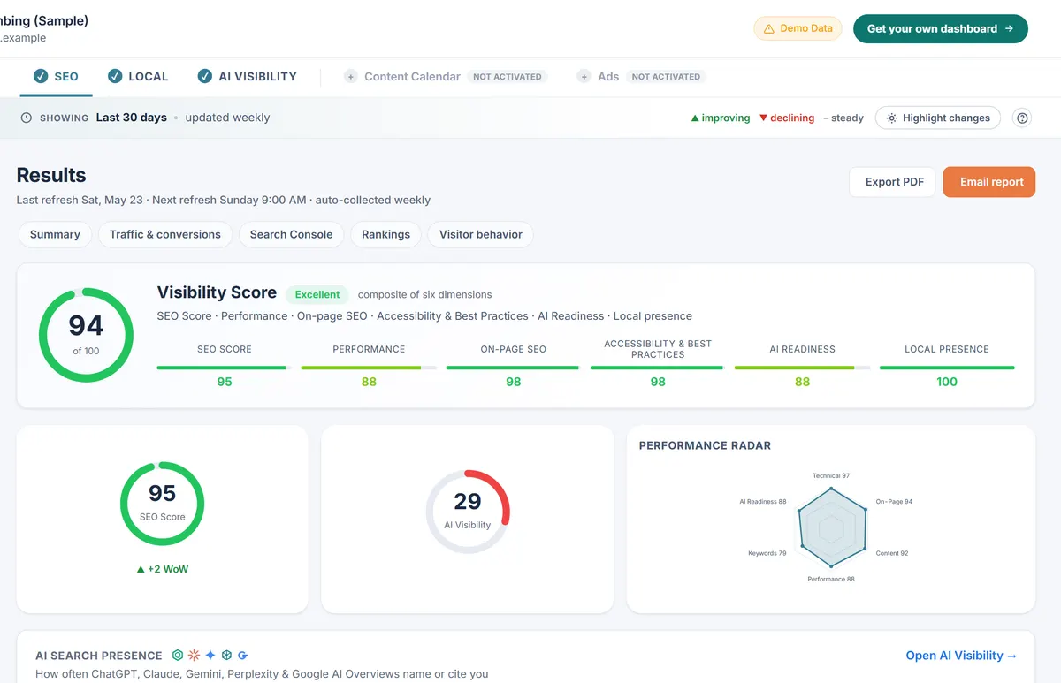Click the Excellent badge

pos(317,295)
